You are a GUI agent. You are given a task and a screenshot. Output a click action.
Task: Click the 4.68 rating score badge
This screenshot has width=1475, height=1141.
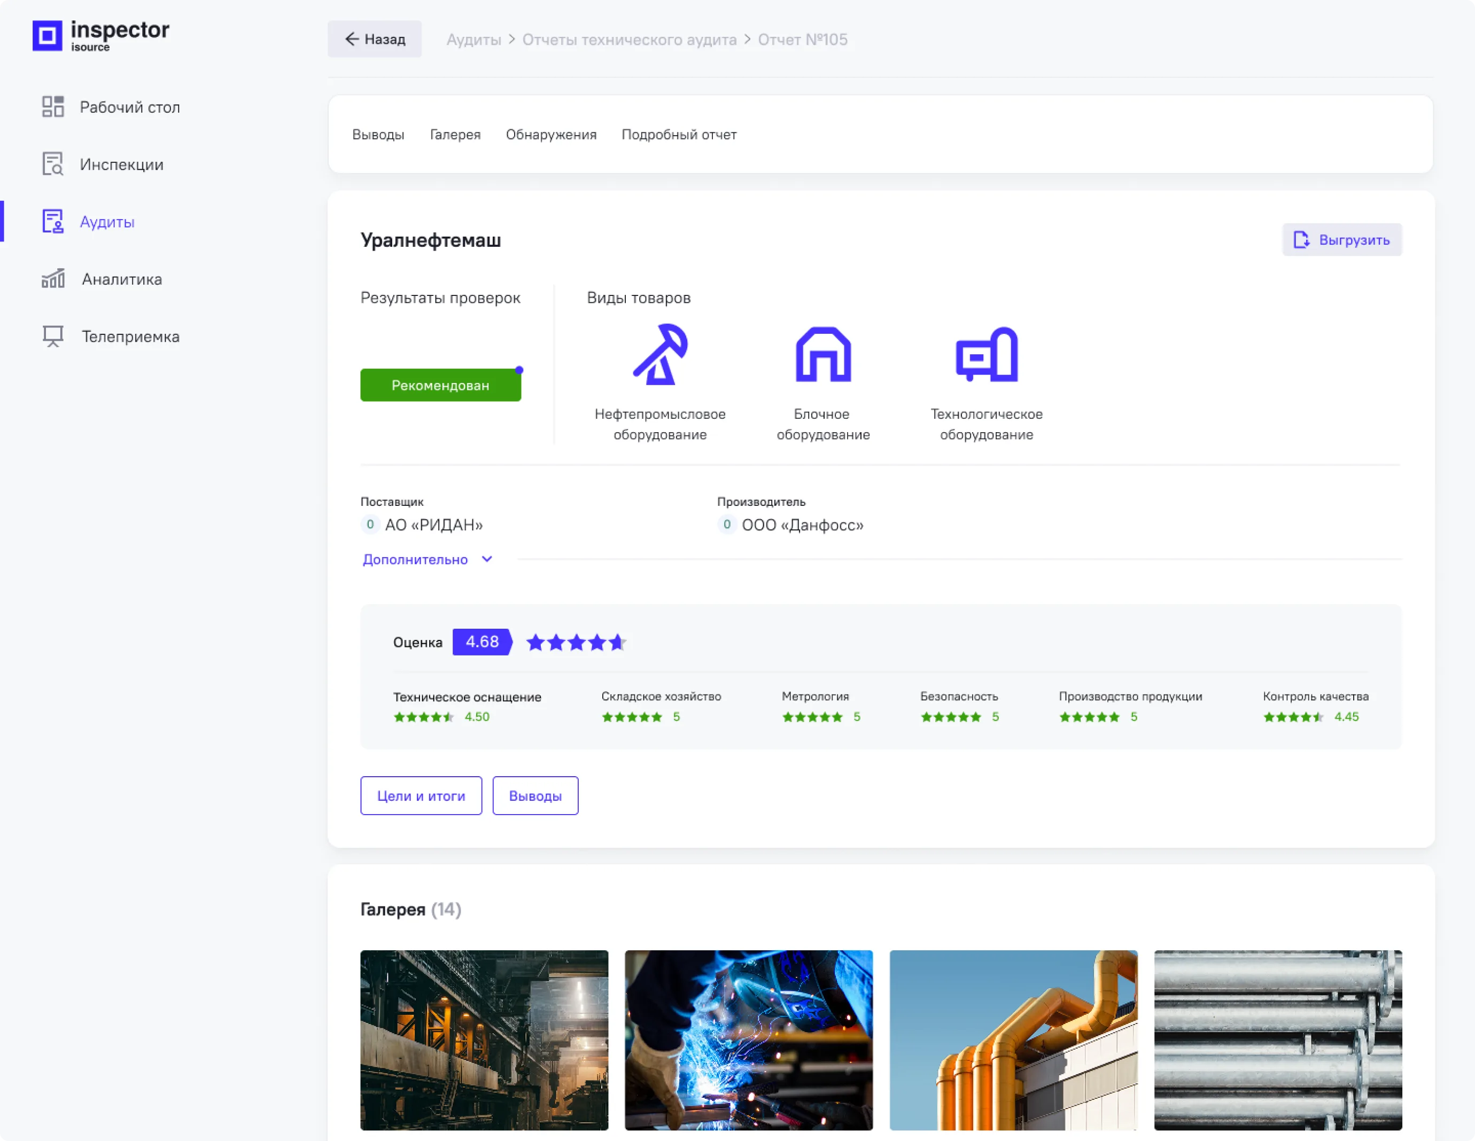click(482, 642)
